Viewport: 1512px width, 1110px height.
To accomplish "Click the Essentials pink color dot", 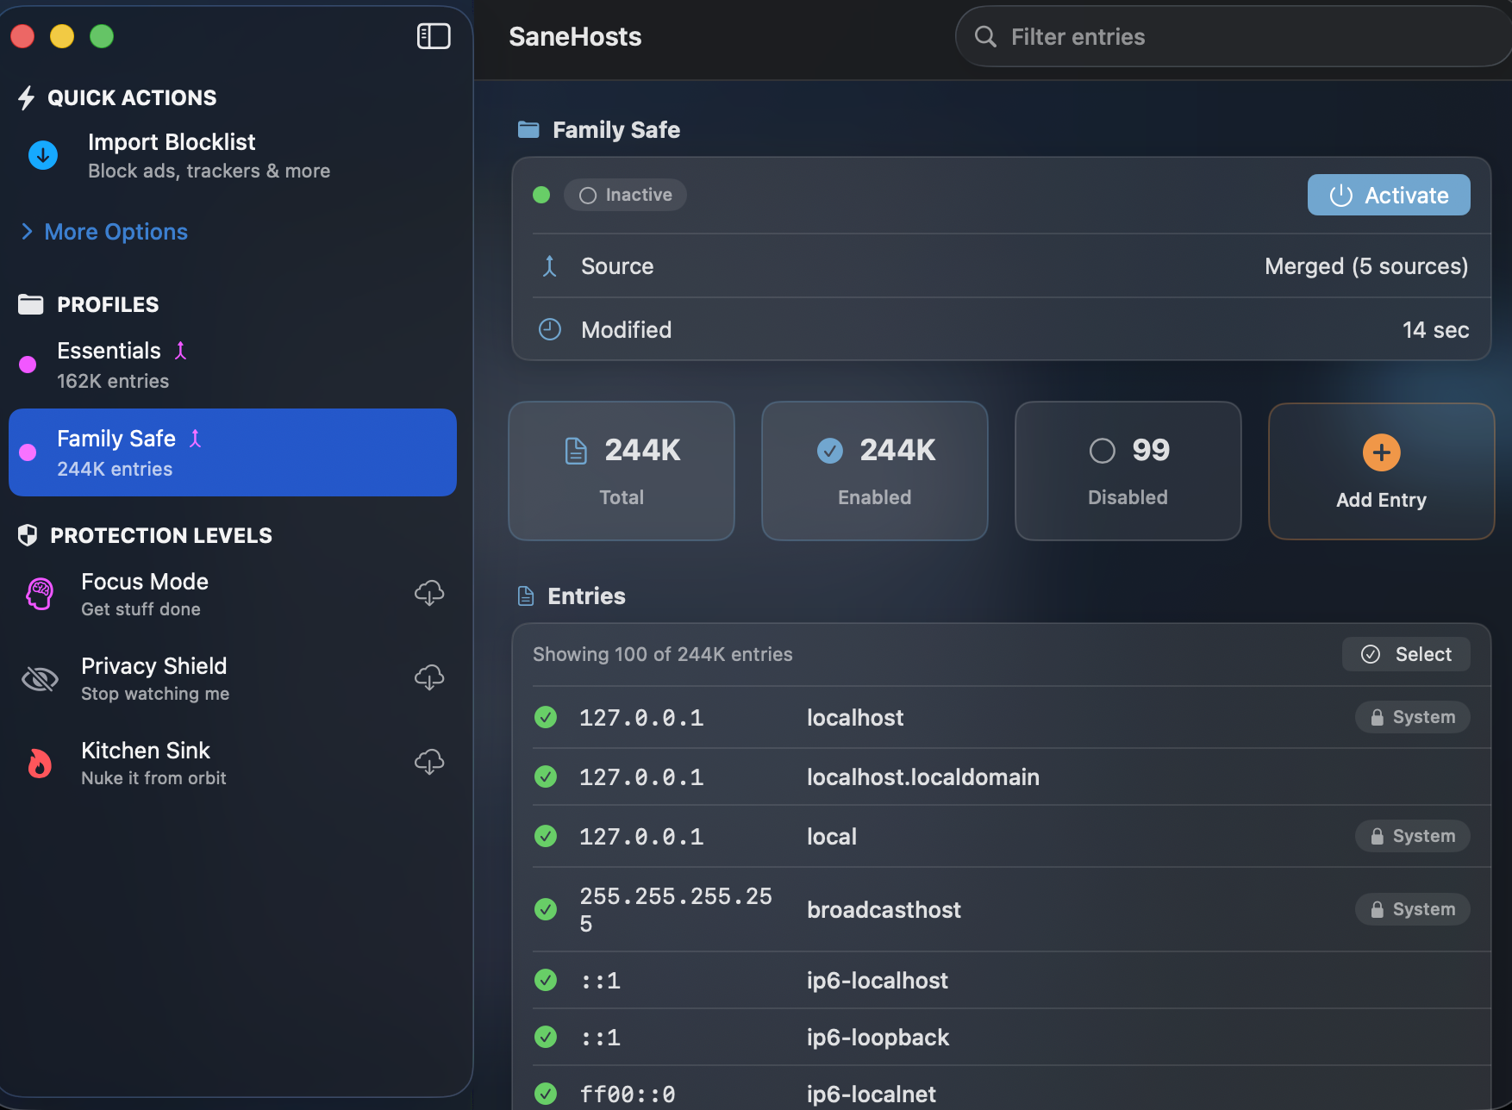I will (x=28, y=365).
